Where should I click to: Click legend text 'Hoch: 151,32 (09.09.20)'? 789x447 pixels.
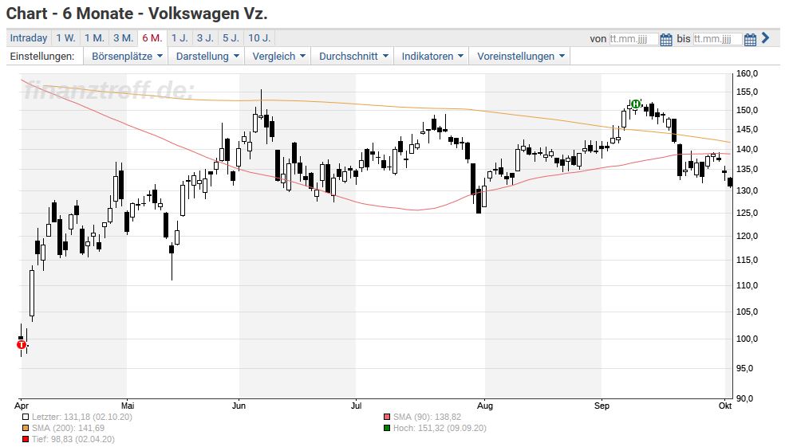coord(440,429)
